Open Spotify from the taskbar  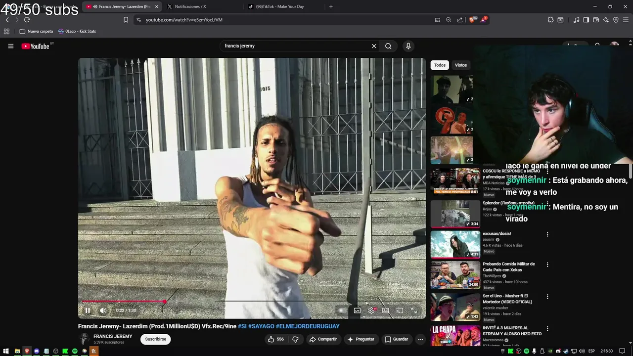[75, 351]
